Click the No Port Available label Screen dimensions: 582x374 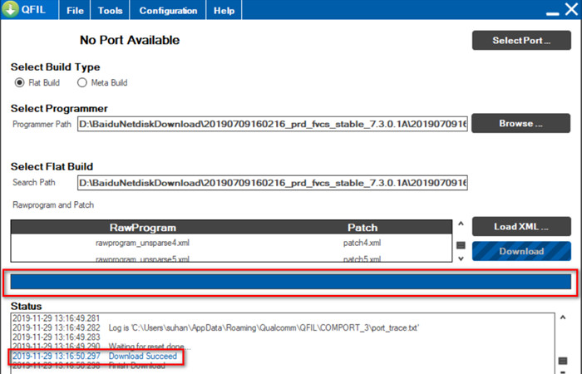click(130, 40)
